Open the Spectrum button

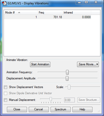click(x=61, y=109)
